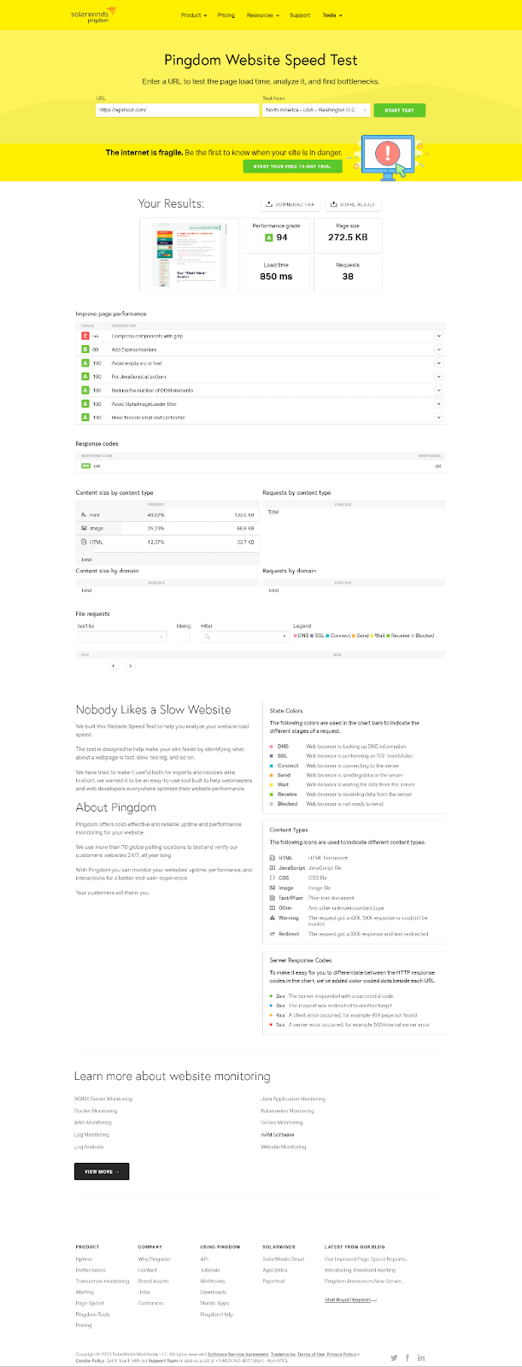Open the Resources menu
Viewport: 522px width, 1367px height.
pos(262,15)
